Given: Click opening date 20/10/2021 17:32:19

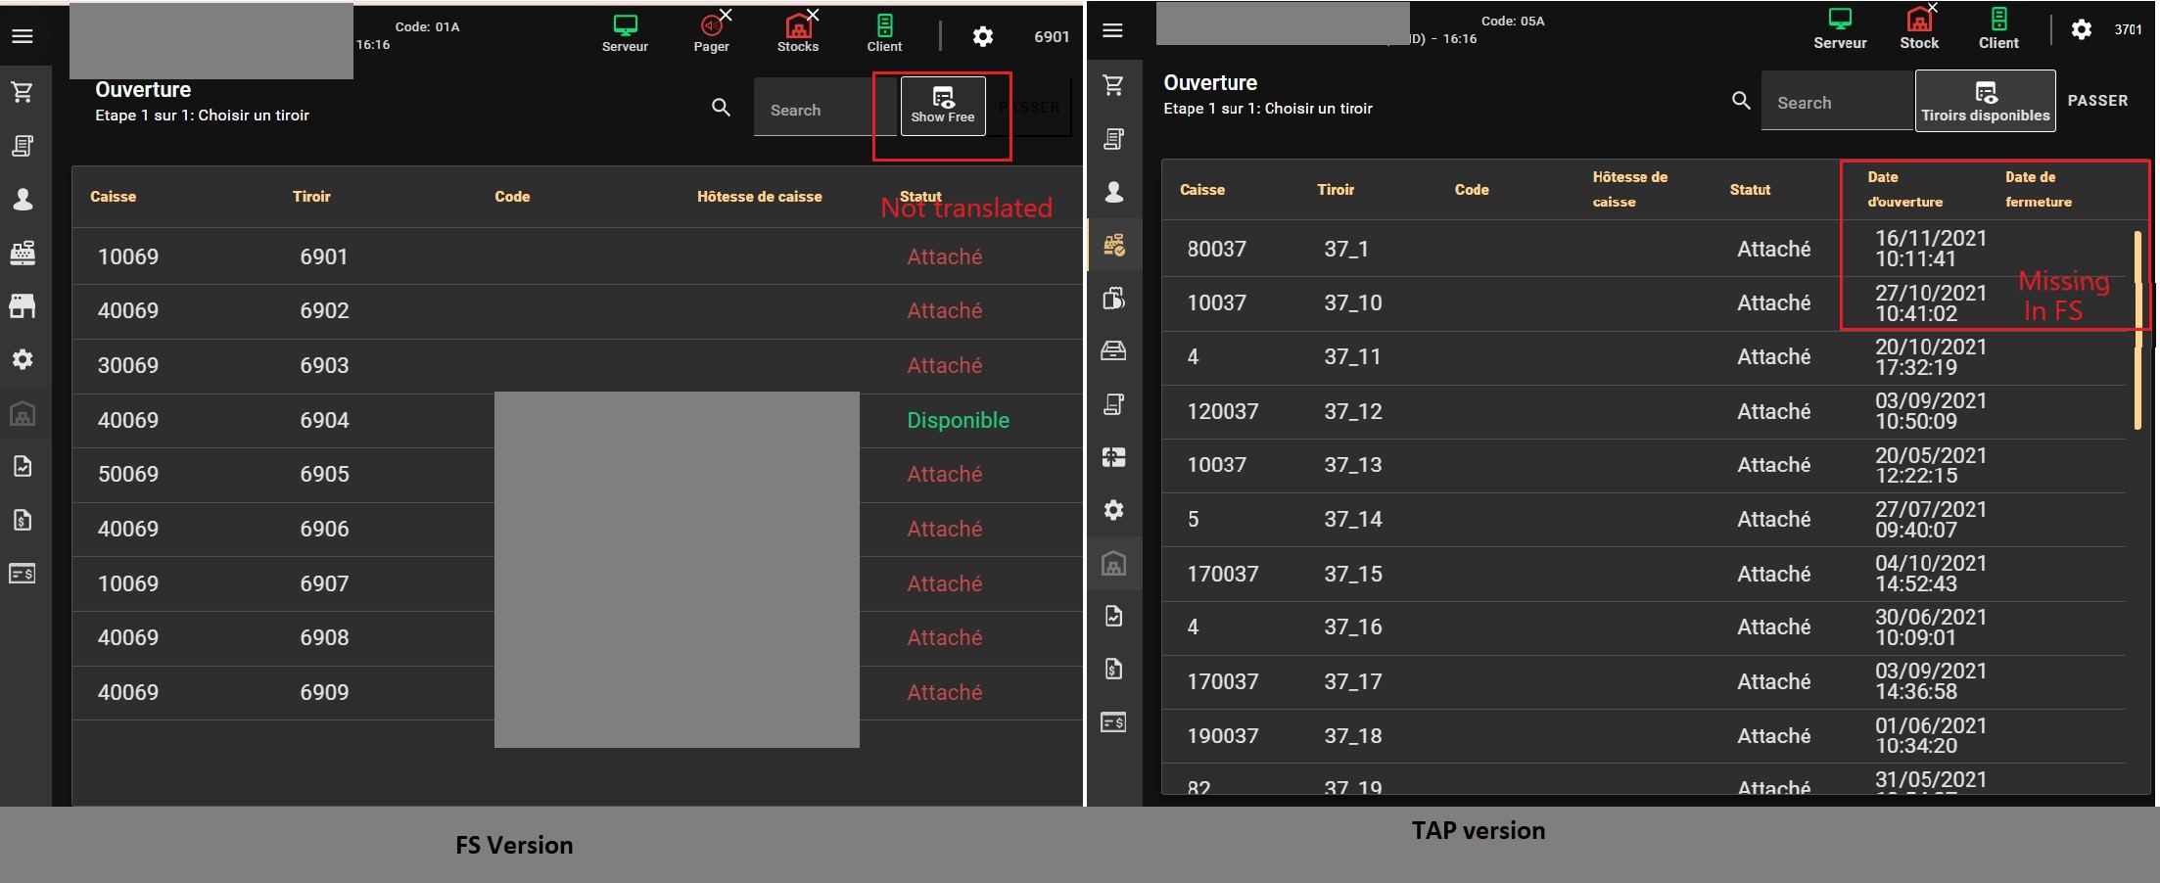Looking at the screenshot, I should point(1931,357).
